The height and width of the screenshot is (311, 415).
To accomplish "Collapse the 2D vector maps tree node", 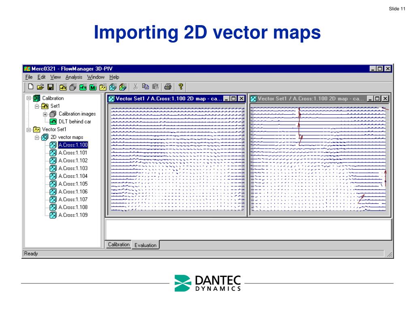I will click(x=37, y=138).
